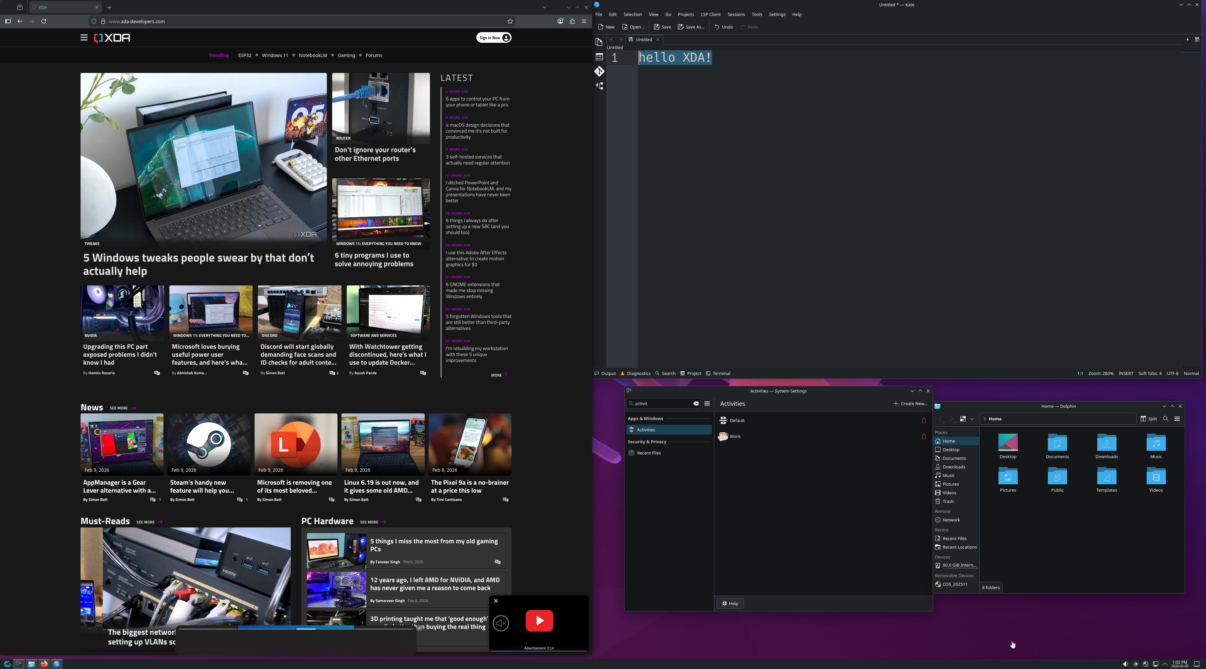The height and width of the screenshot is (669, 1206).
Task: Play the floating video ad on XDA
Action: coord(539,621)
